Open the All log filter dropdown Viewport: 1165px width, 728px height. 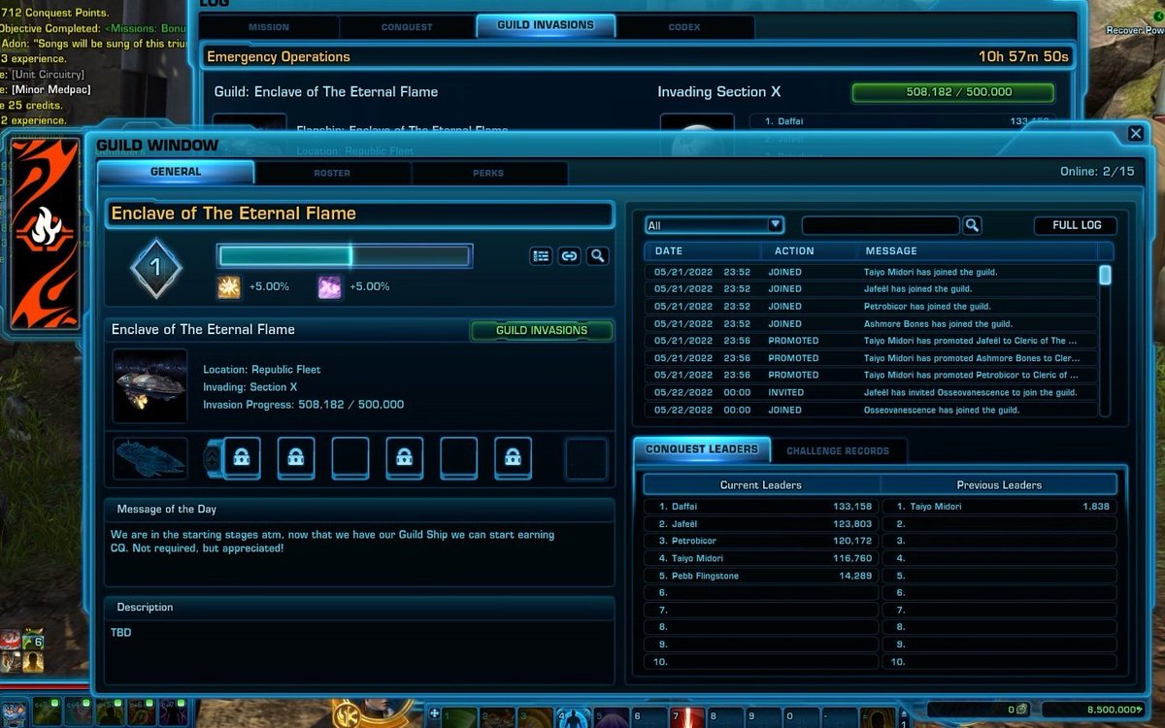pyautogui.click(x=715, y=225)
